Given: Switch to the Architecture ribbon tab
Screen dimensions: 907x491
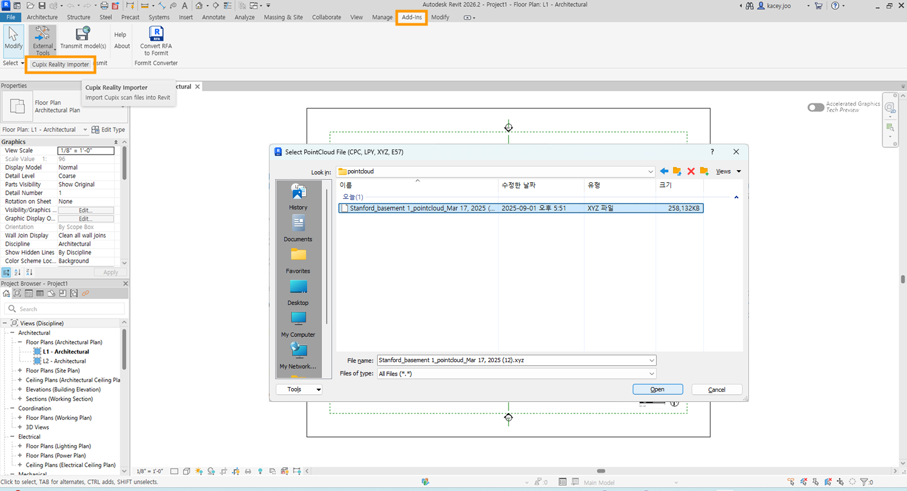Looking at the screenshot, I should point(42,17).
